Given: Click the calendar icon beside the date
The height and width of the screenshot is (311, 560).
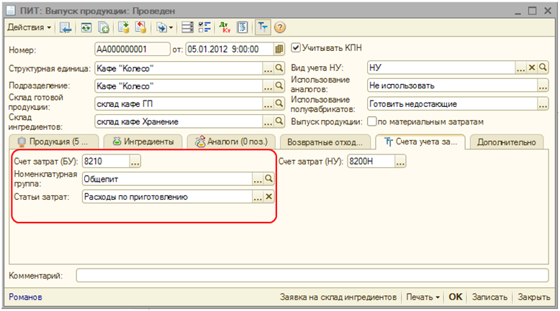Looking at the screenshot, I should pyautogui.click(x=279, y=50).
